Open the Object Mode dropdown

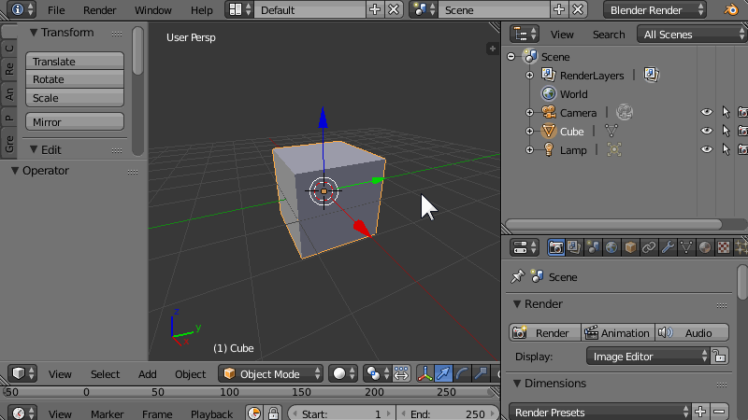coord(271,373)
